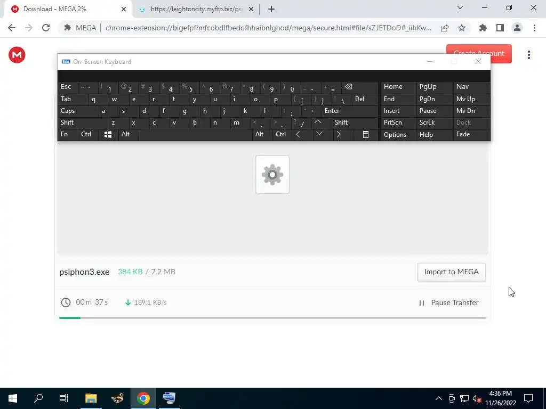
Task: Share this page icon in address bar
Action: click(444, 28)
